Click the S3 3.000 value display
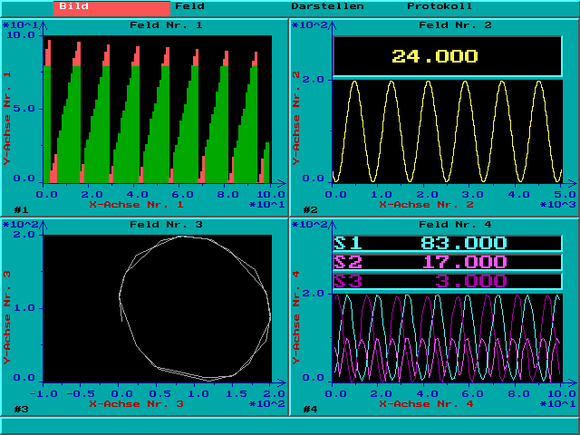Viewport: 580px width, 435px height. (x=448, y=281)
